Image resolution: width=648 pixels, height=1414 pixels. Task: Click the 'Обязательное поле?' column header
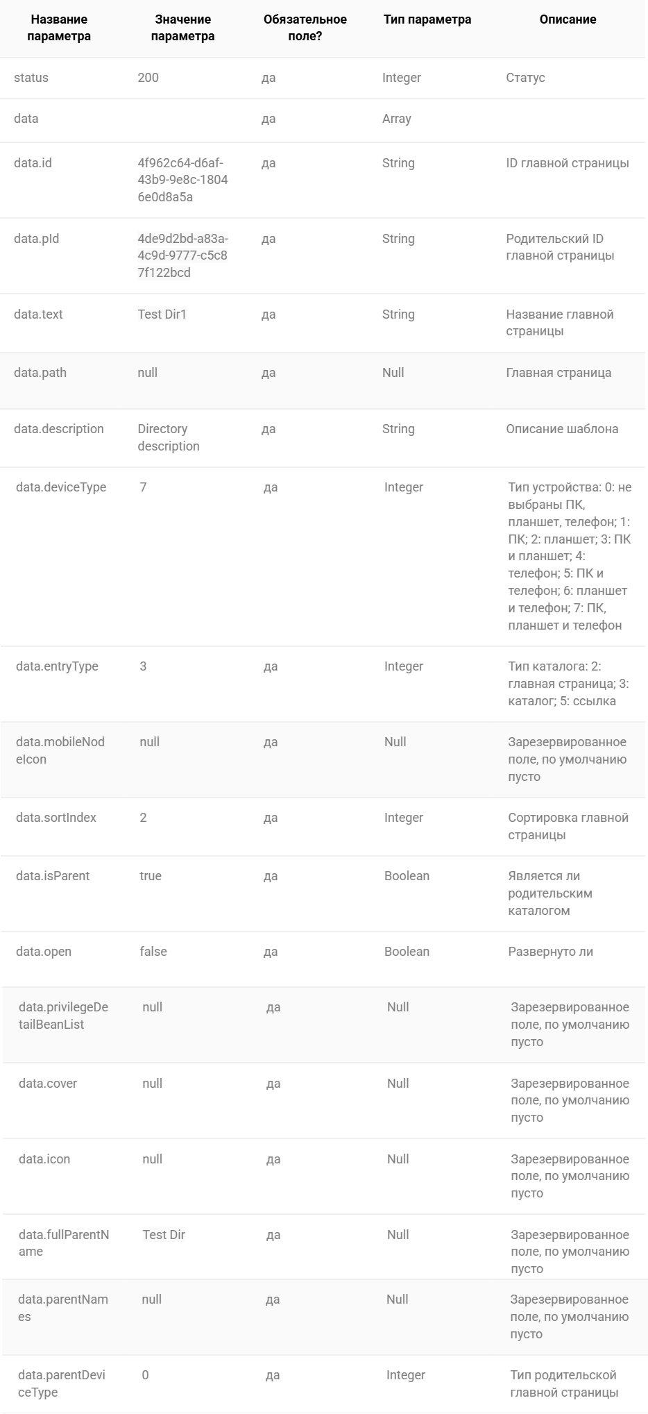[305, 28]
